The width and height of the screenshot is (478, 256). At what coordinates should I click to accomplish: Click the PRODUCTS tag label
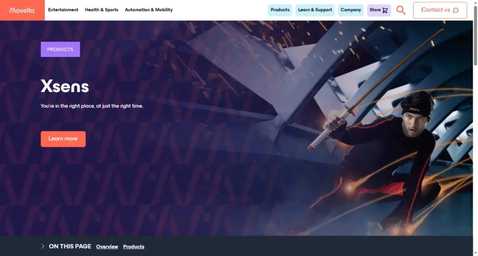click(x=60, y=49)
